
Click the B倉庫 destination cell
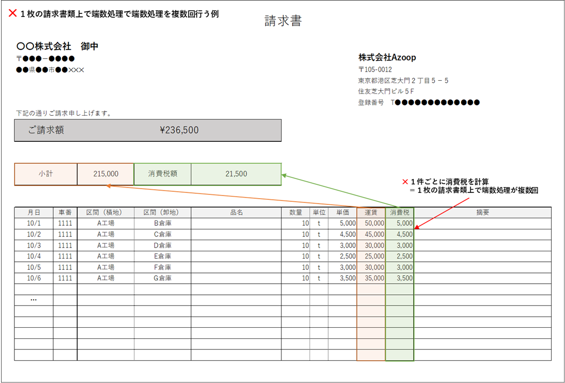tap(163, 223)
